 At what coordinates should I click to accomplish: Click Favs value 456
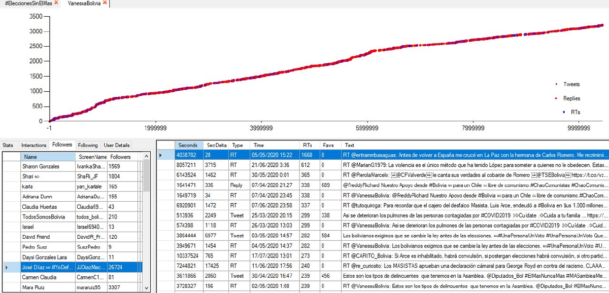tap(330, 276)
